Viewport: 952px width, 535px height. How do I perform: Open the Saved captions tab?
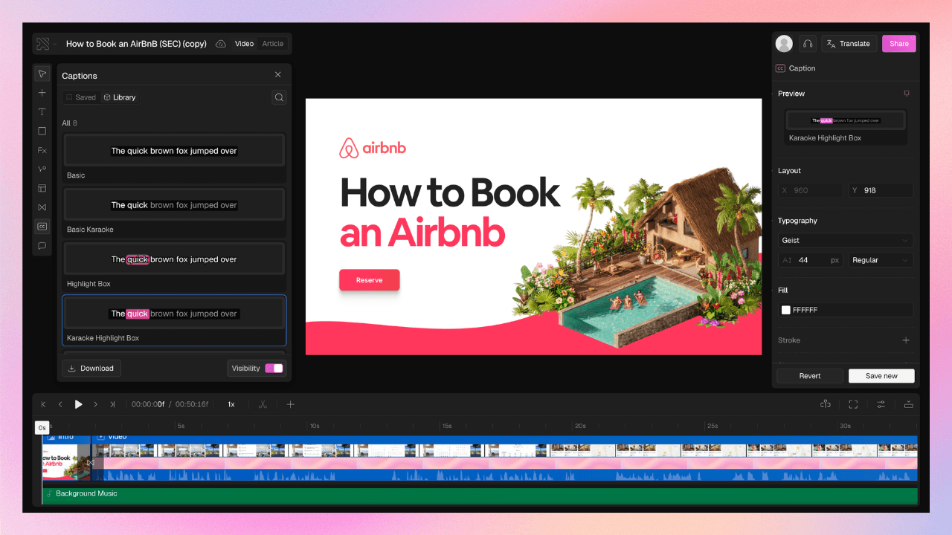pos(80,97)
